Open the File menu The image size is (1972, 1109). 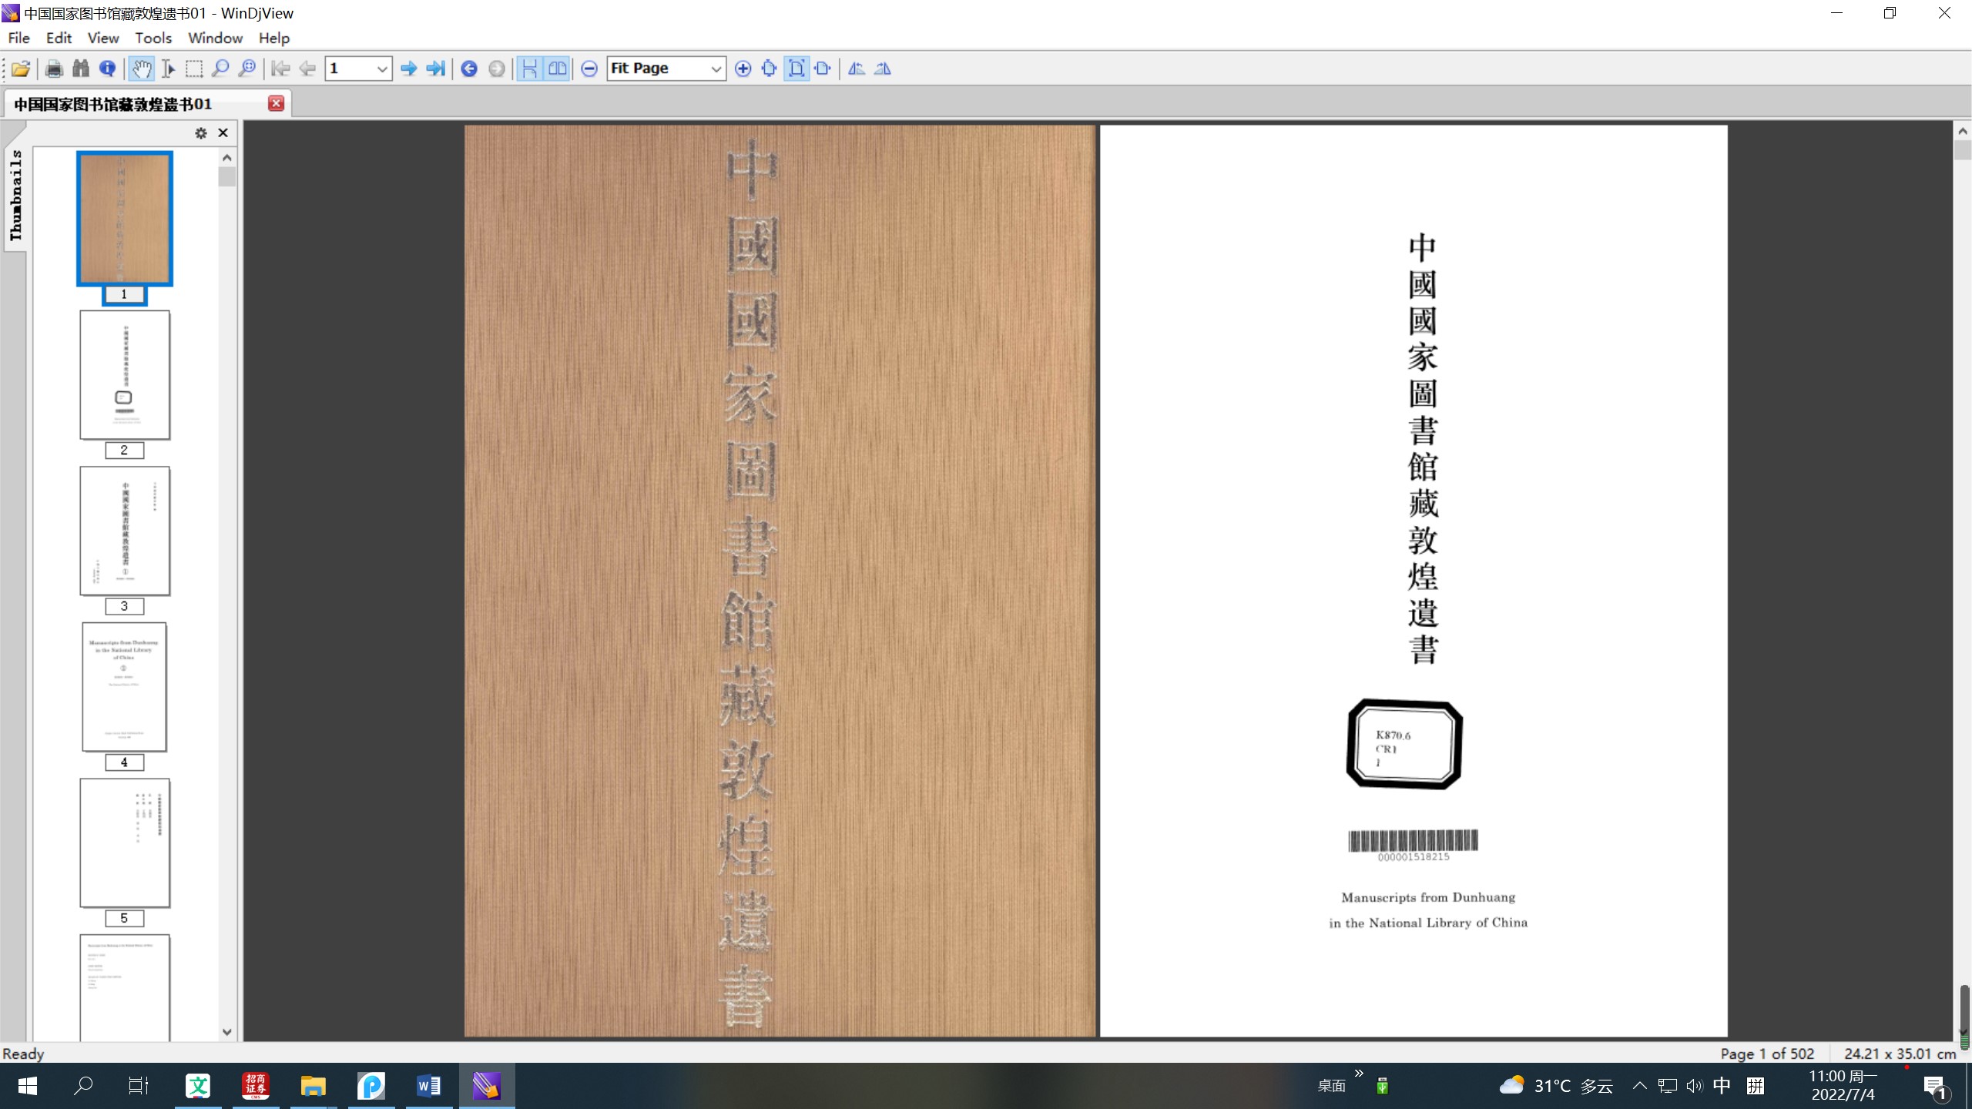coord(18,38)
